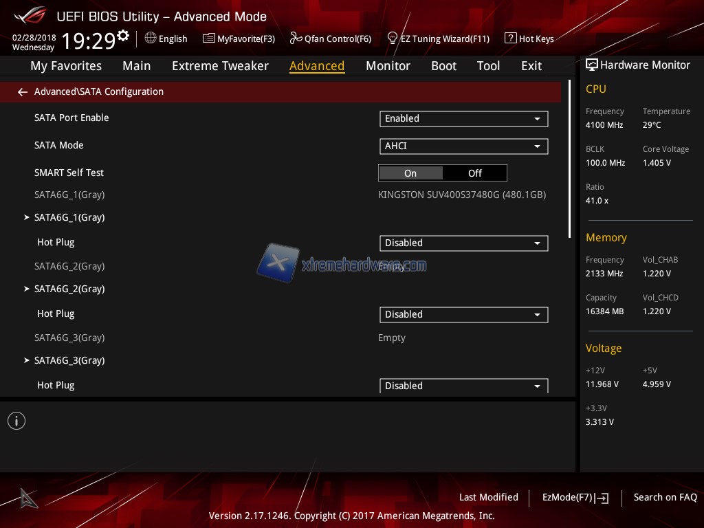
Task: Expand the SATA6G_2(Gray) submenu
Action: coord(69,289)
